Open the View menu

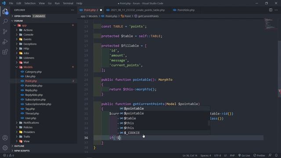42,3
